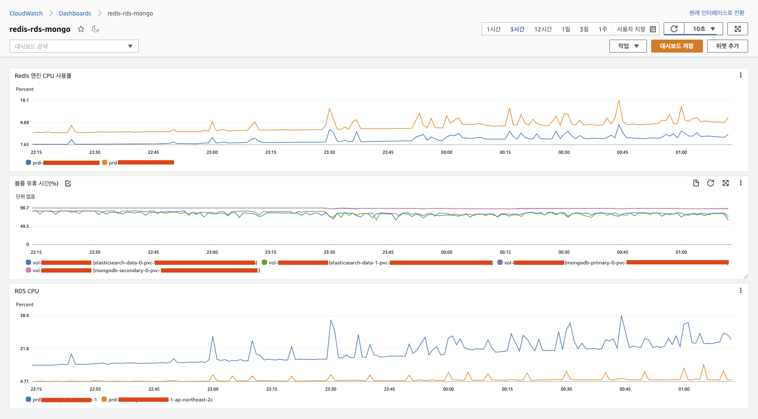Toggle the mongodb-secondary-0-pvc legend swatch
Viewport: 758px width, 419px height.
click(28, 270)
